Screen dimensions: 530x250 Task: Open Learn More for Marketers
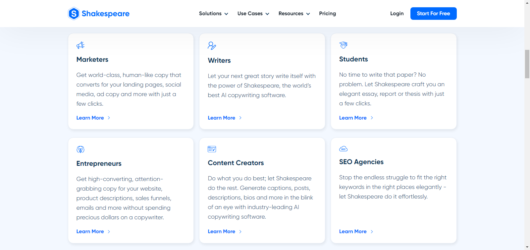click(x=90, y=118)
